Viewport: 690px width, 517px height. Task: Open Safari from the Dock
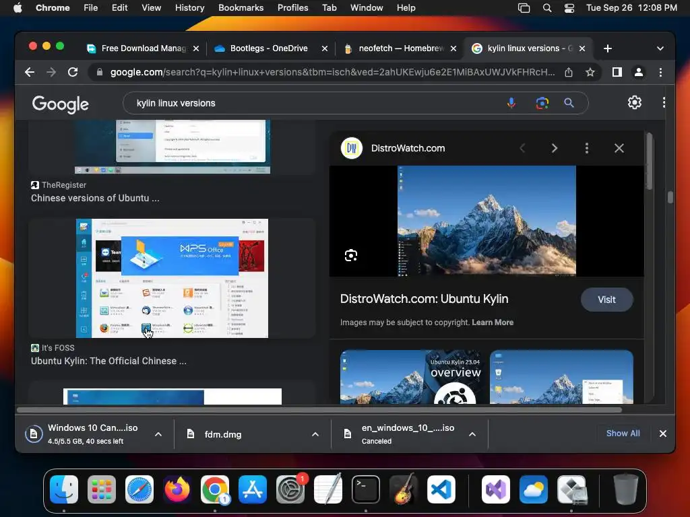click(x=139, y=489)
